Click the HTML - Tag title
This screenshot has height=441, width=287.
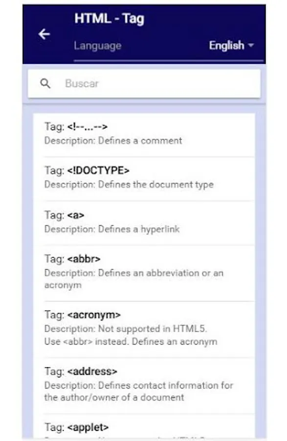[110, 19]
